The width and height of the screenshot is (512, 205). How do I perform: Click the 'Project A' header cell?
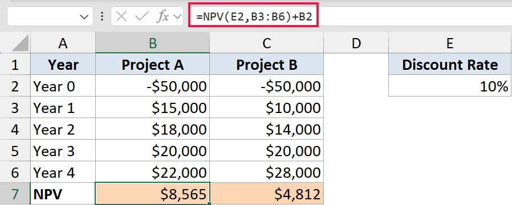pyautogui.click(x=152, y=65)
